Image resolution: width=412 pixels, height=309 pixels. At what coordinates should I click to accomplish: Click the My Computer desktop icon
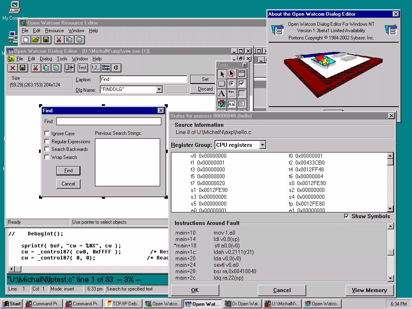coord(14,10)
